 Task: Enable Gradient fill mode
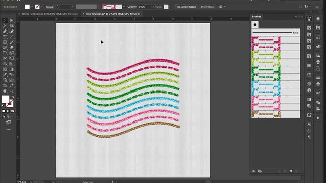(8, 111)
